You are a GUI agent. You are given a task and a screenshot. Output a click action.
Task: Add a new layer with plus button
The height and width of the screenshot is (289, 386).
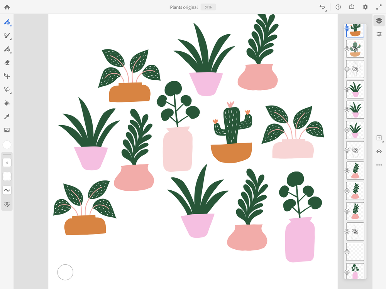(379, 137)
